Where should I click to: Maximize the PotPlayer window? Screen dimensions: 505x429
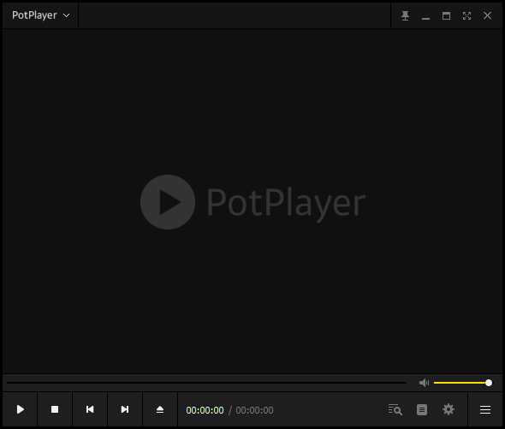447,15
